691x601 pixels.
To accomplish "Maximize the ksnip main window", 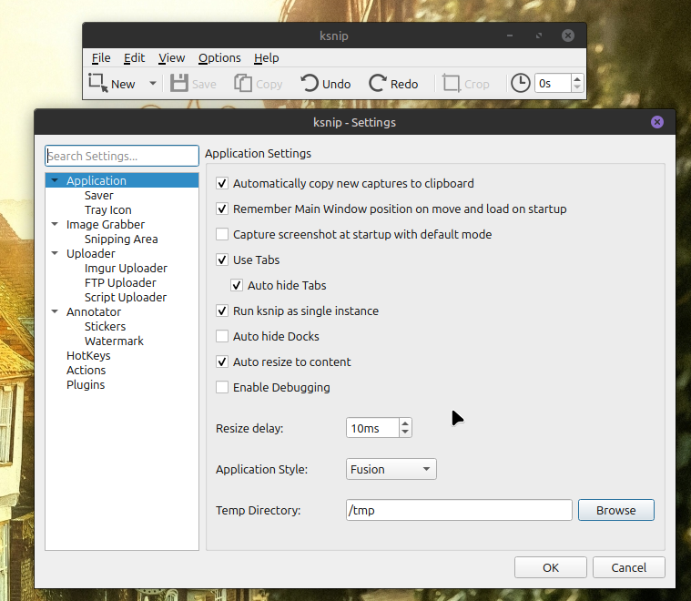I will click(x=539, y=36).
